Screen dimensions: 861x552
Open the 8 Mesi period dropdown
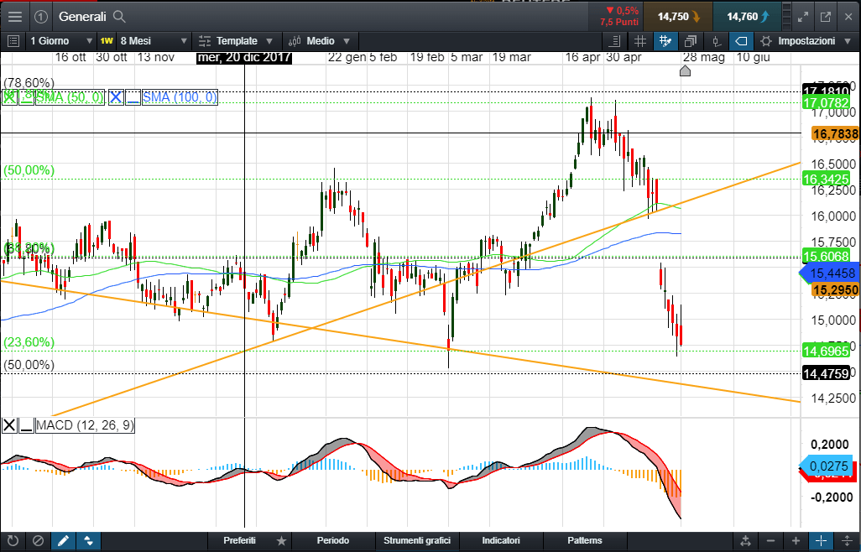154,41
